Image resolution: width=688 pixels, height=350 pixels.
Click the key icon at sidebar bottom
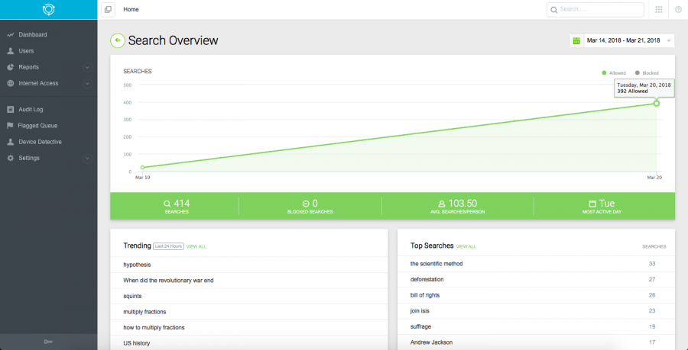click(48, 342)
